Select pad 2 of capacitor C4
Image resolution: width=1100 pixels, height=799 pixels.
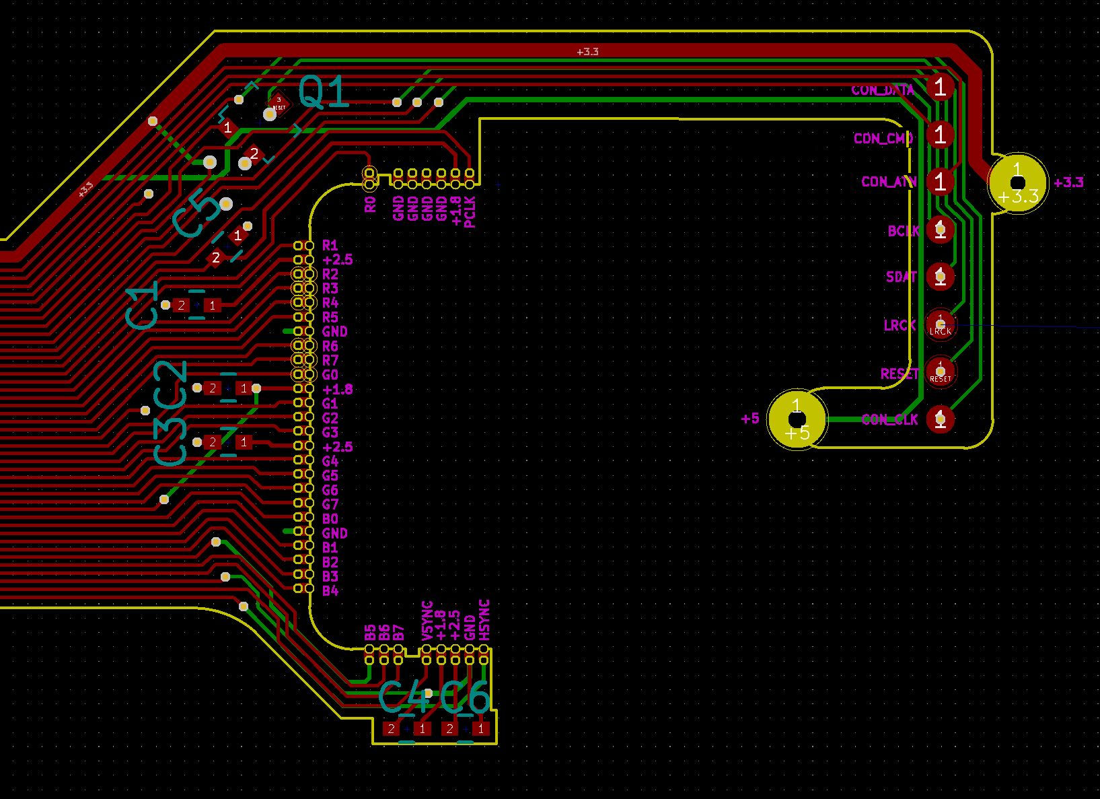(x=391, y=728)
